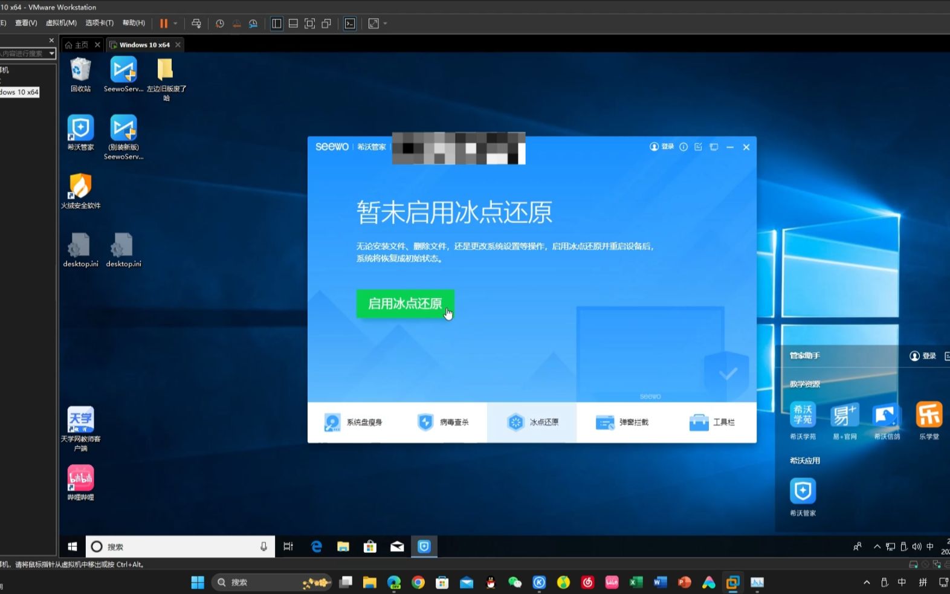950x594 pixels.
Task: Open Chrome from the host taskbar
Action: (x=418, y=583)
